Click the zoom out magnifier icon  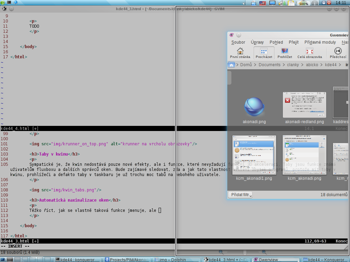(221, 252)
